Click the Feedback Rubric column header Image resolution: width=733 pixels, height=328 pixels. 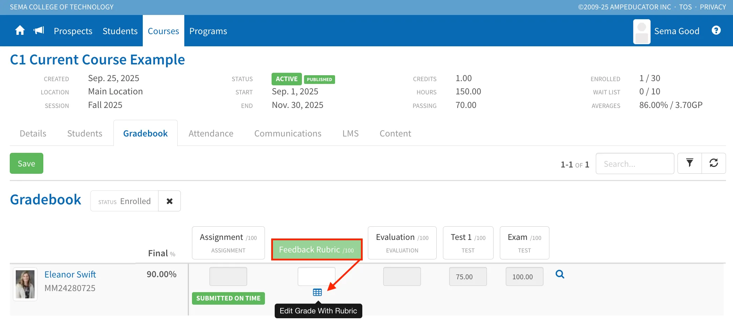pyautogui.click(x=317, y=249)
